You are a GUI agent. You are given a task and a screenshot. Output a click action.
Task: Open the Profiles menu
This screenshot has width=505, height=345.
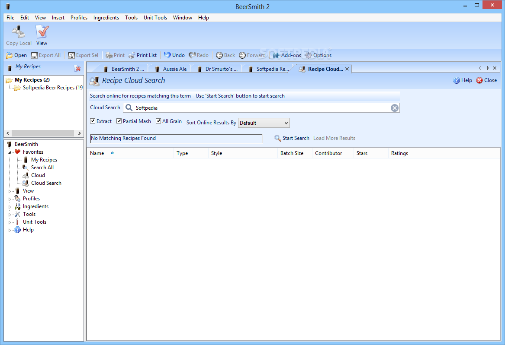click(x=79, y=18)
